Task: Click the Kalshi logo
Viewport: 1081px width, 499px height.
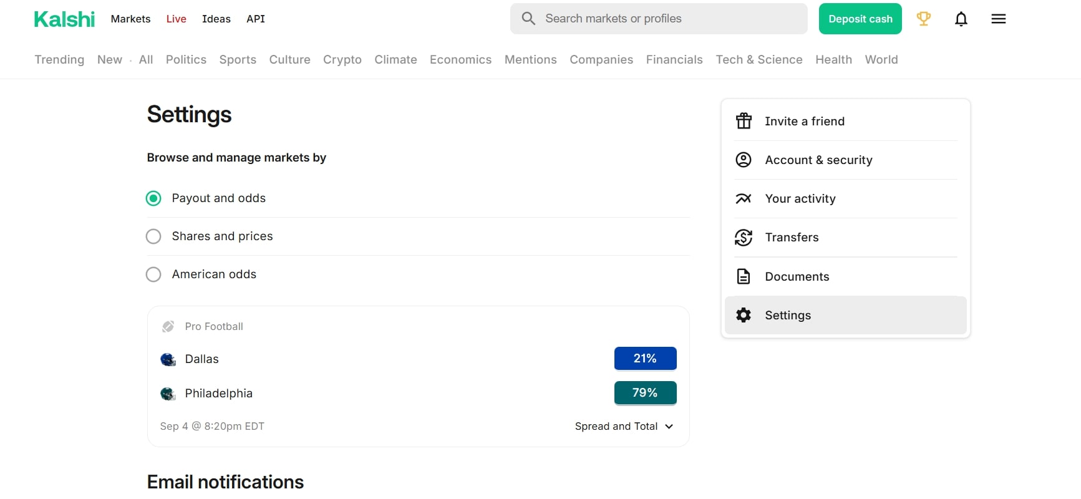Action: 64,19
